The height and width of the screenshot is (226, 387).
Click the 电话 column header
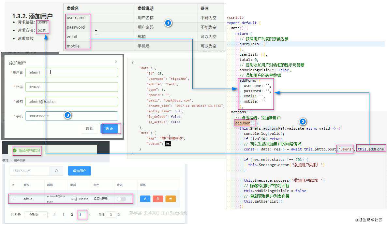point(73,185)
